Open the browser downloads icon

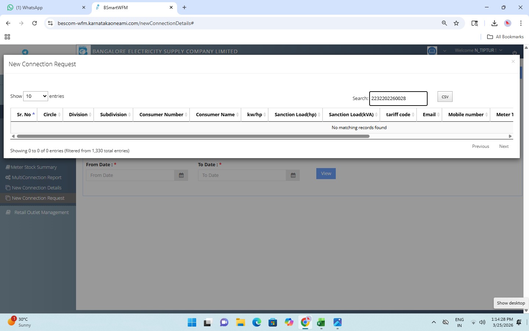(x=494, y=23)
